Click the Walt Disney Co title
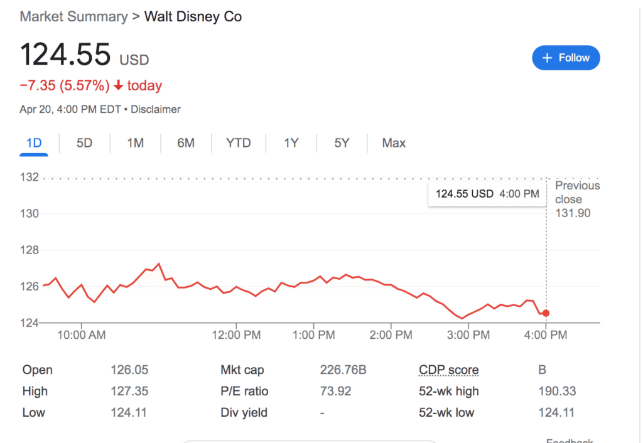Viewport: 643px width, 443px height. tap(193, 17)
